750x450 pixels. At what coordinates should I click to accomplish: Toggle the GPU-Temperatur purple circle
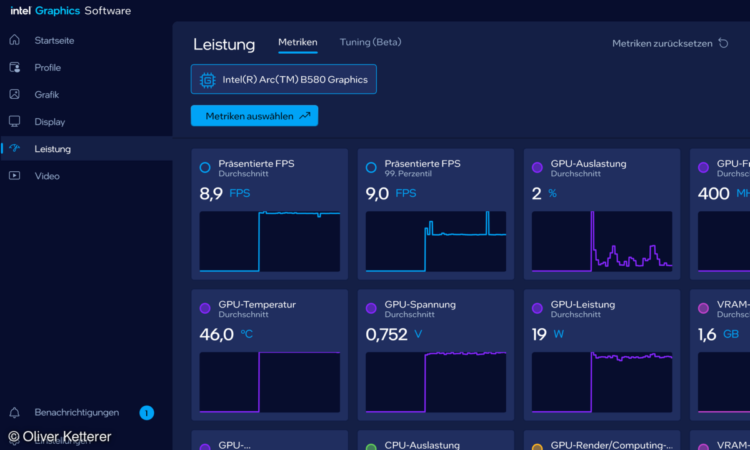click(x=205, y=308)
